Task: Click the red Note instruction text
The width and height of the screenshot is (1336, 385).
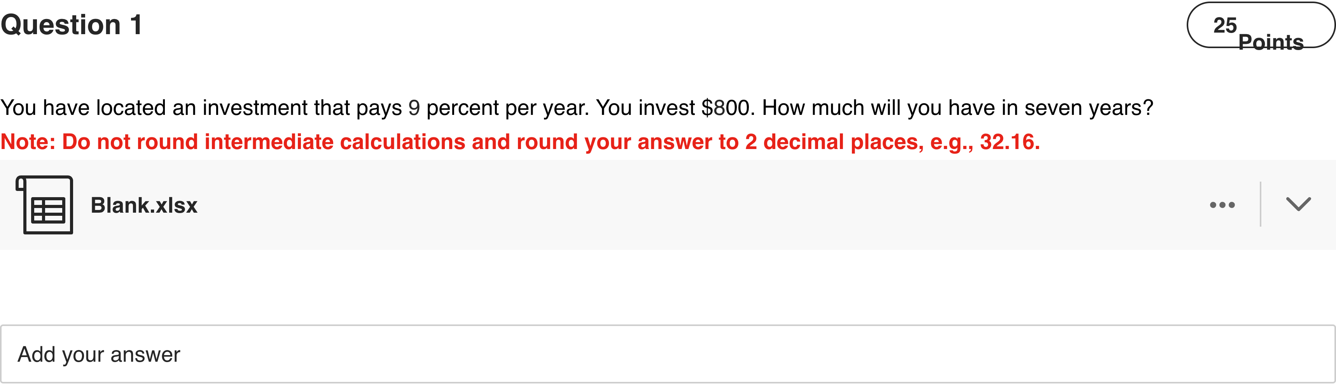Action: pos(520,142)
